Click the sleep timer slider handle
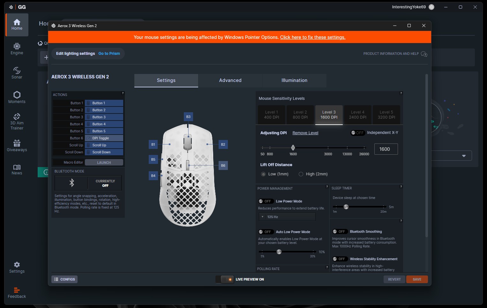 (346, 207)
